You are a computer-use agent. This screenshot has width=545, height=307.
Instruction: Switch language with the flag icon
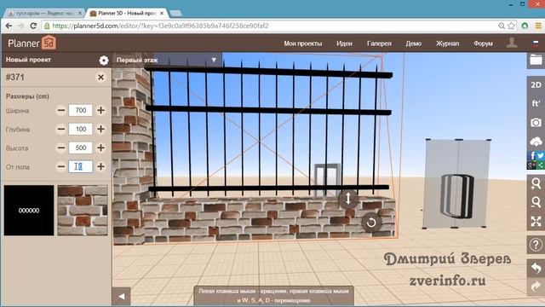536,43
